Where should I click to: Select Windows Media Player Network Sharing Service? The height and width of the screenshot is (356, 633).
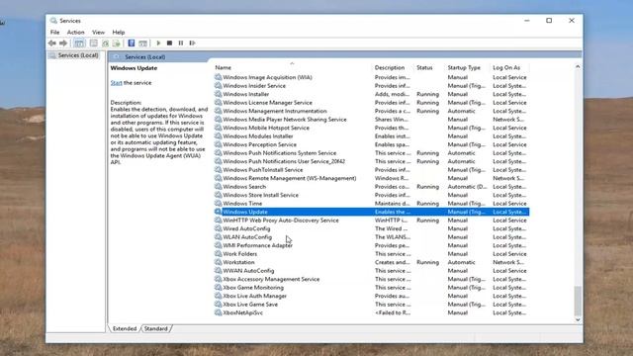point(372,120)
